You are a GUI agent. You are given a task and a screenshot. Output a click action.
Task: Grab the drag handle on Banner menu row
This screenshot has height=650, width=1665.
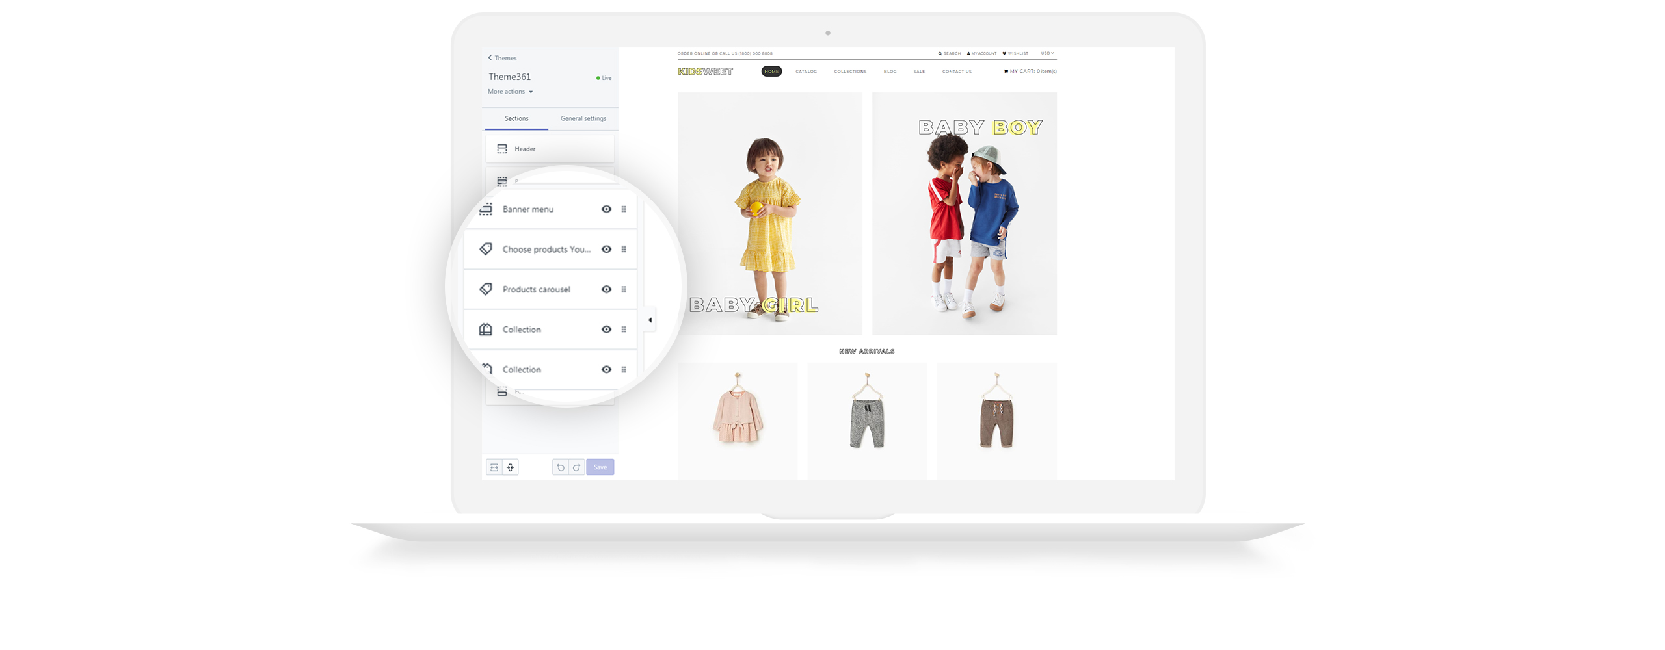[623, 209]
